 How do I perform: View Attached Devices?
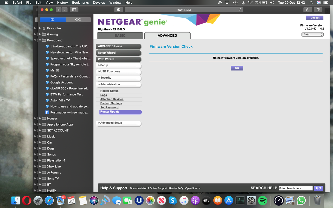coord(112,99)
